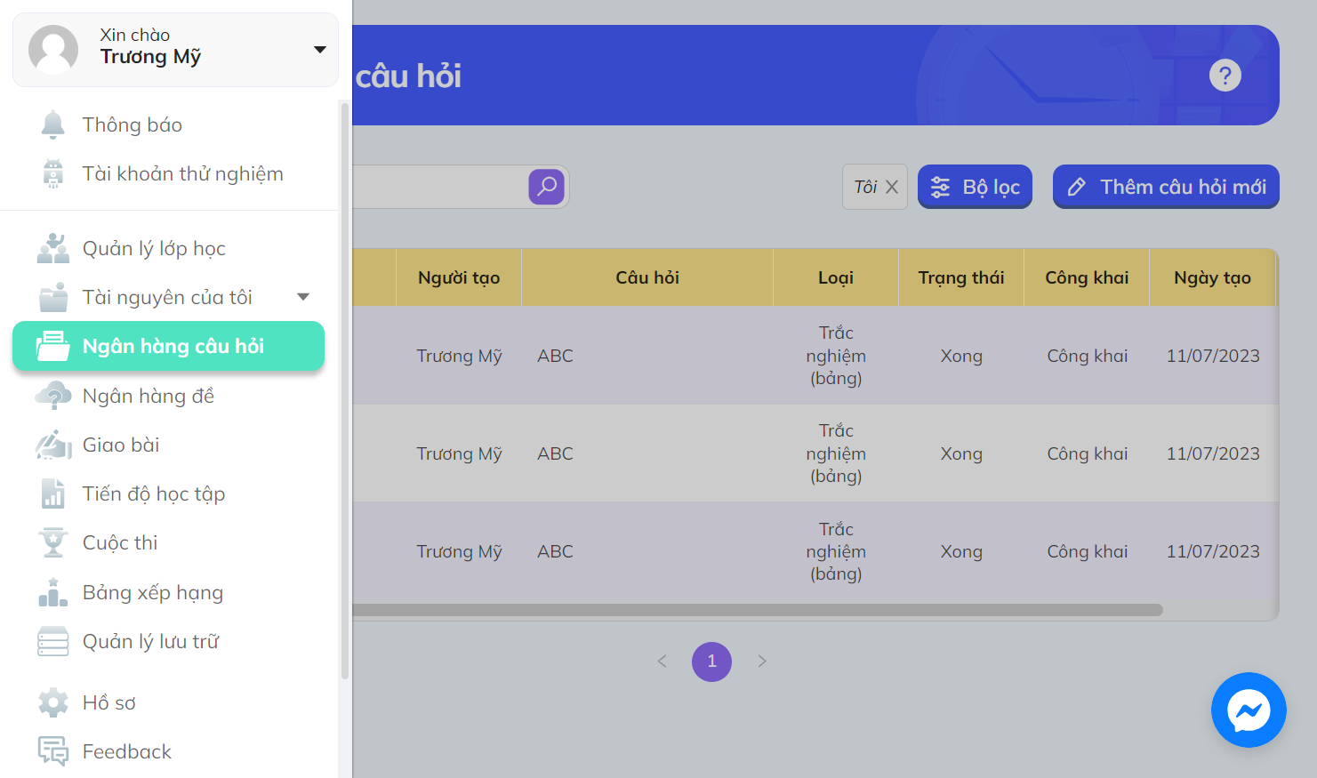Viewport: 1317px width, 778px height.
Task: Click the Người tạo column header
Action: [459, 277]
